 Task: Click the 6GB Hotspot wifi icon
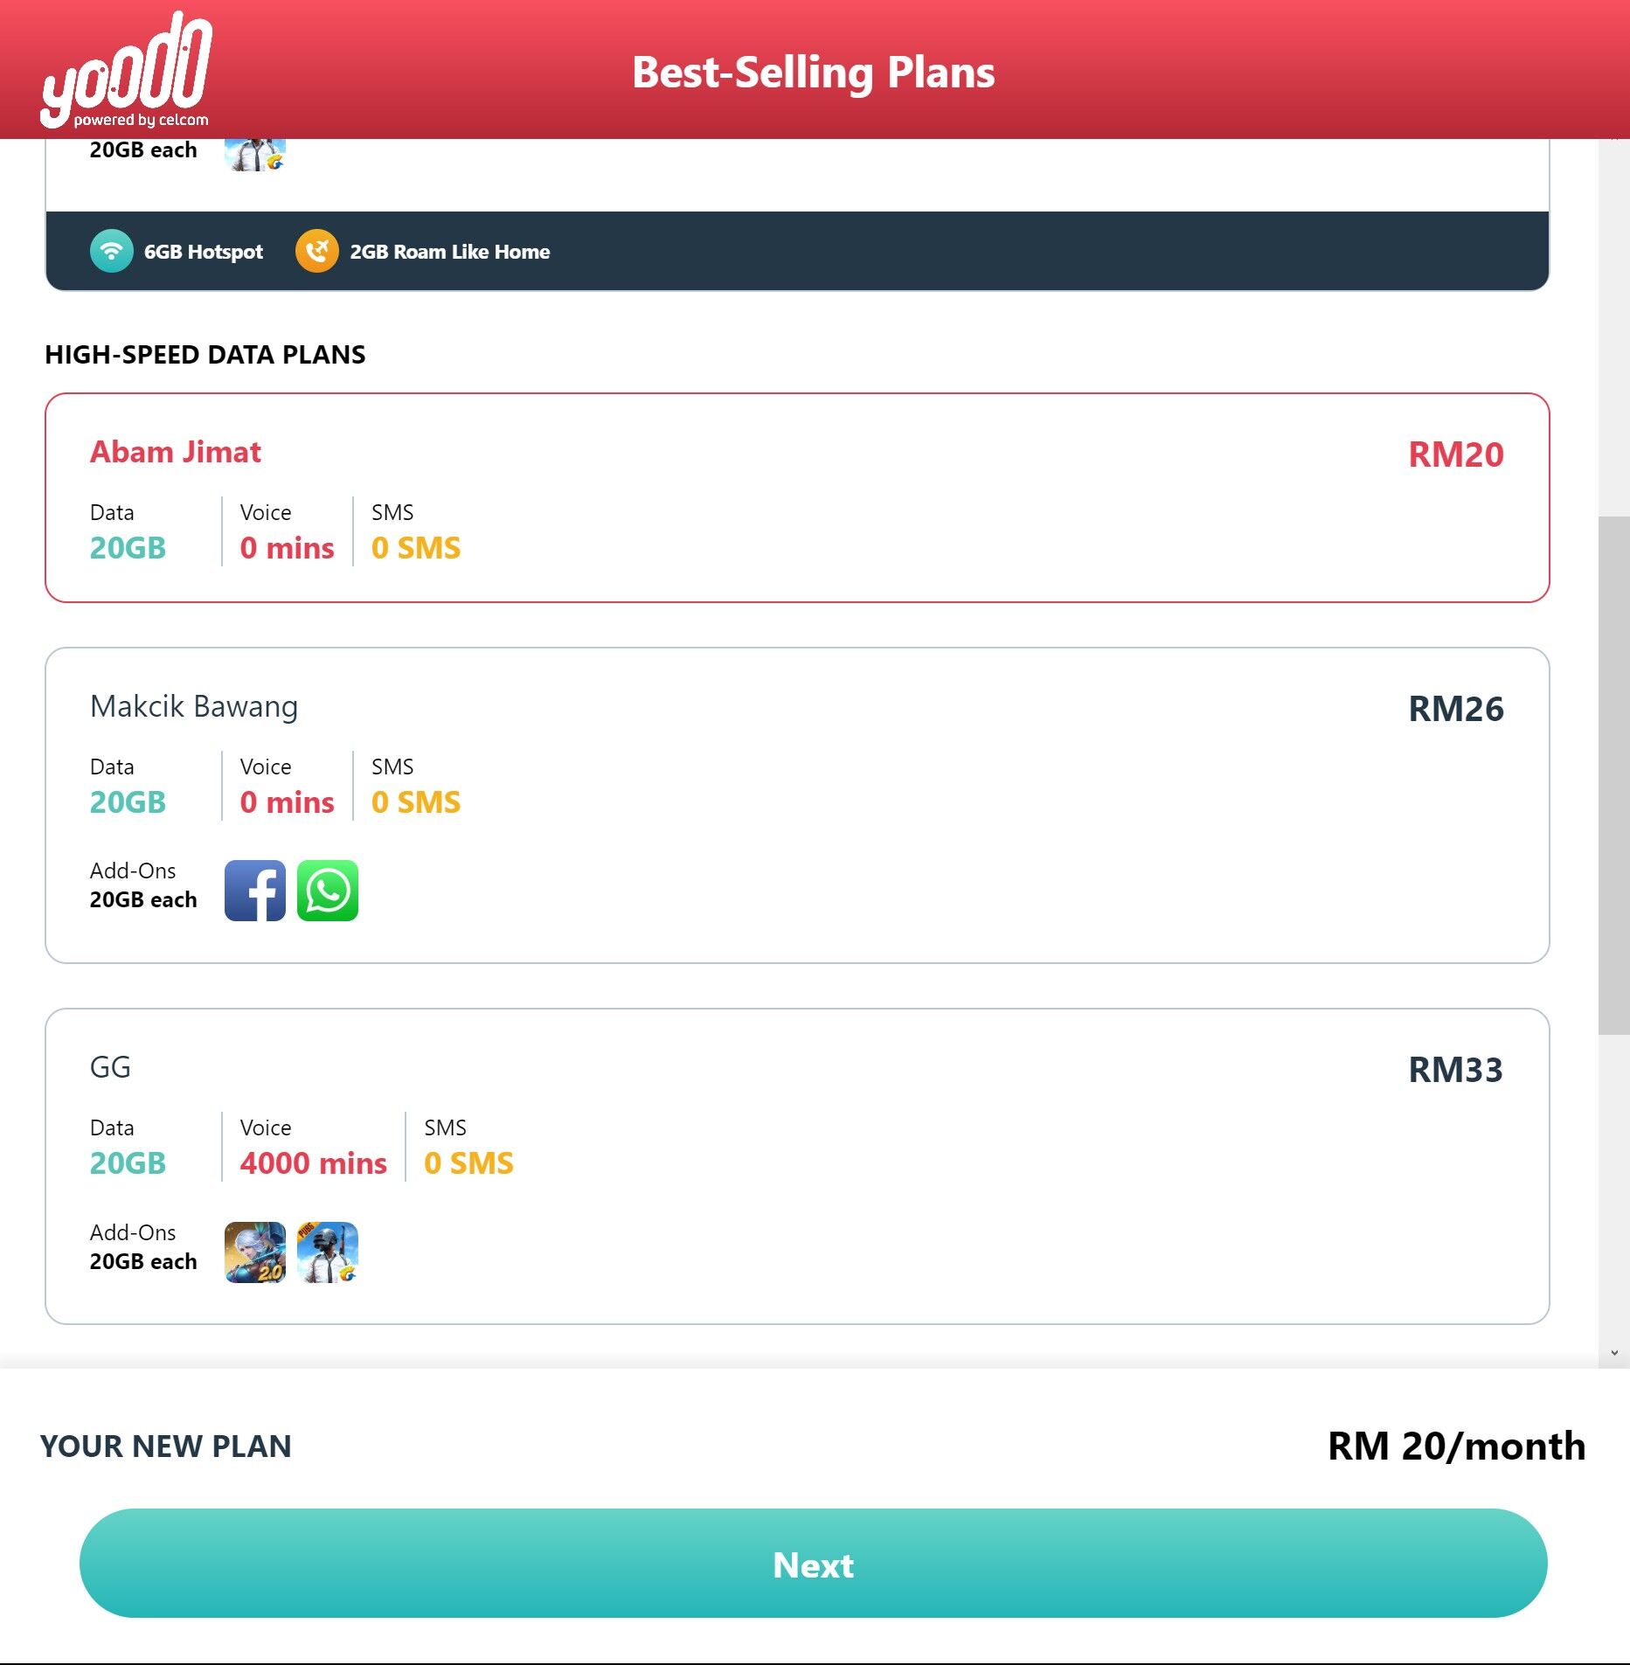point(112,251)
